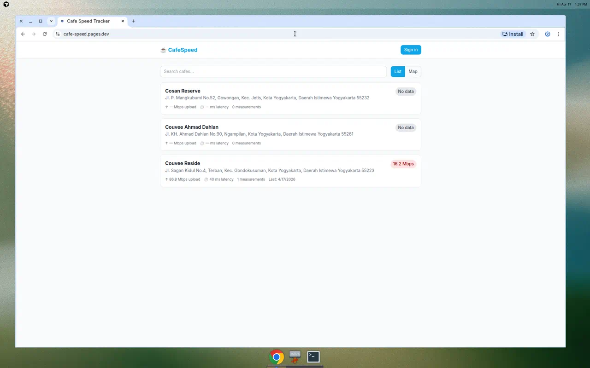Select the List view toggle
This screenshot has width=590, height=368.
point(398,71)
